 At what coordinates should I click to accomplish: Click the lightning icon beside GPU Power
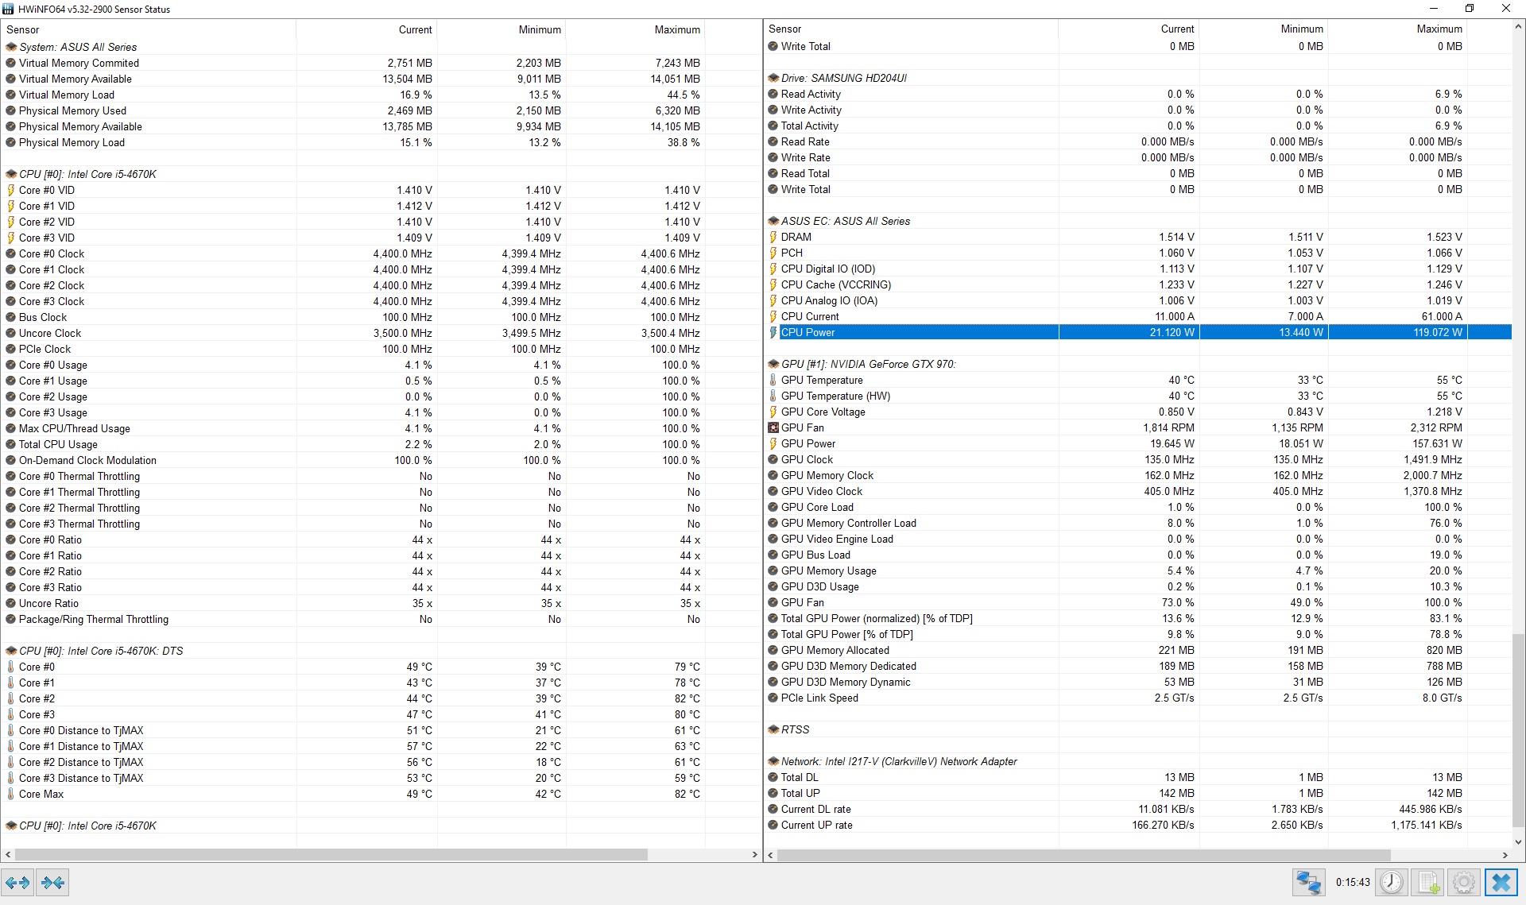pos(773,443)
